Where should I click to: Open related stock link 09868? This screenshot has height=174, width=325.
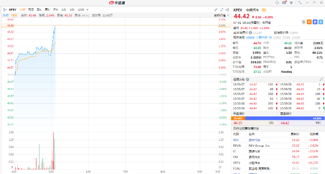250,37
